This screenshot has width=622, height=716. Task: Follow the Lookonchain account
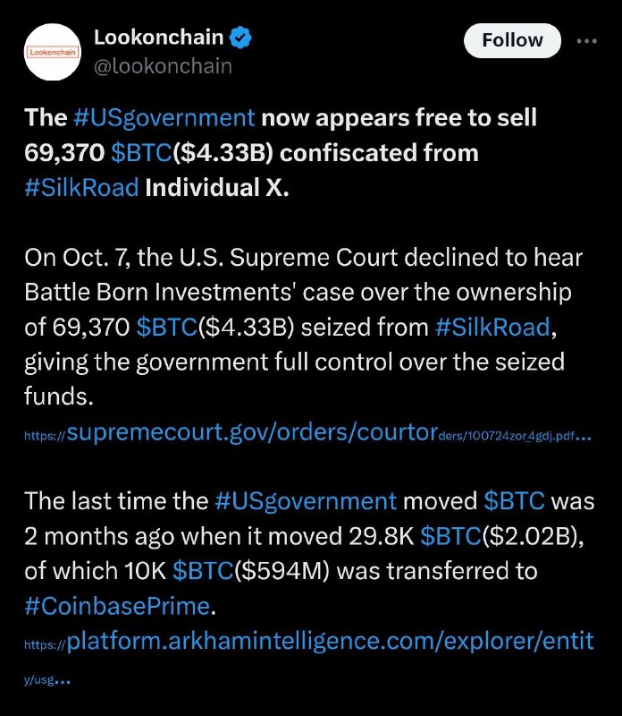512,40
